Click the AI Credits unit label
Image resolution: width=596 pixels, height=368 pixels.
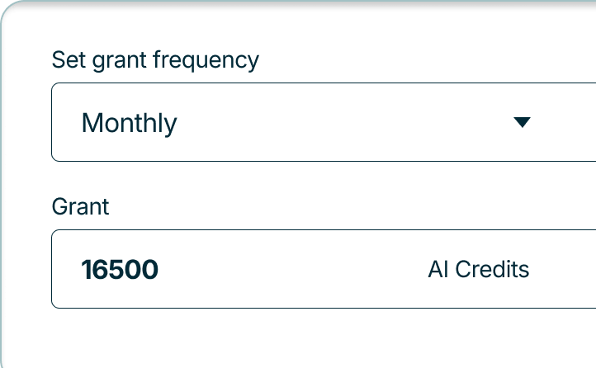(478, 270)
